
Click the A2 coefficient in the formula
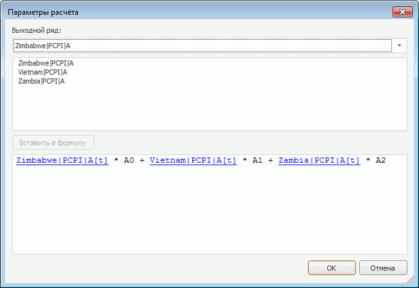coord(381,160)
